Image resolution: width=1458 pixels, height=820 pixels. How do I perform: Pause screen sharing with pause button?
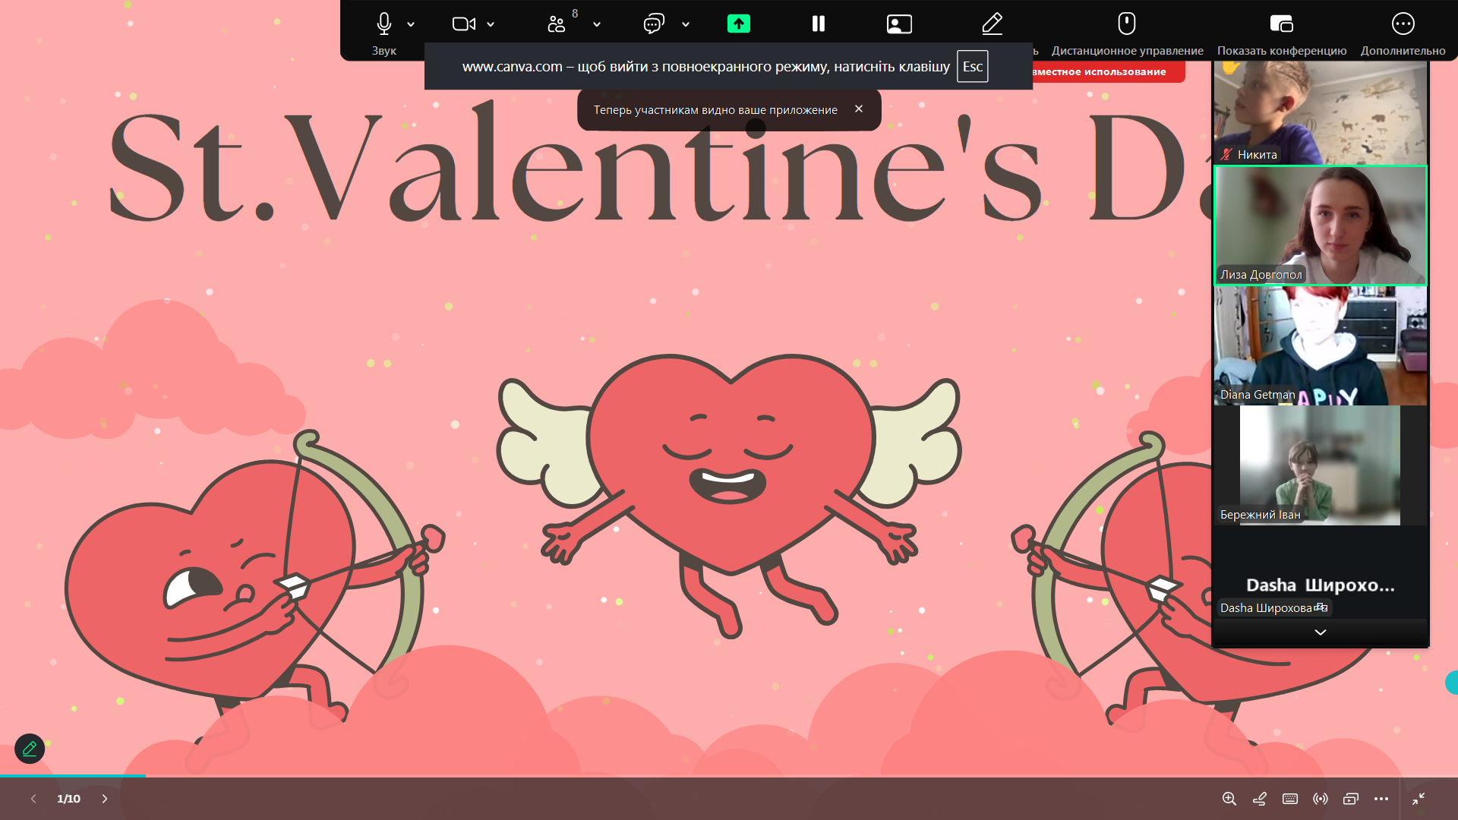818,24
